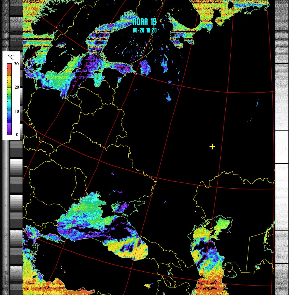This screenshot has height=295, width=289.
Task: Click the 10 value on the temperature scale
Action: tap(16, 111)
